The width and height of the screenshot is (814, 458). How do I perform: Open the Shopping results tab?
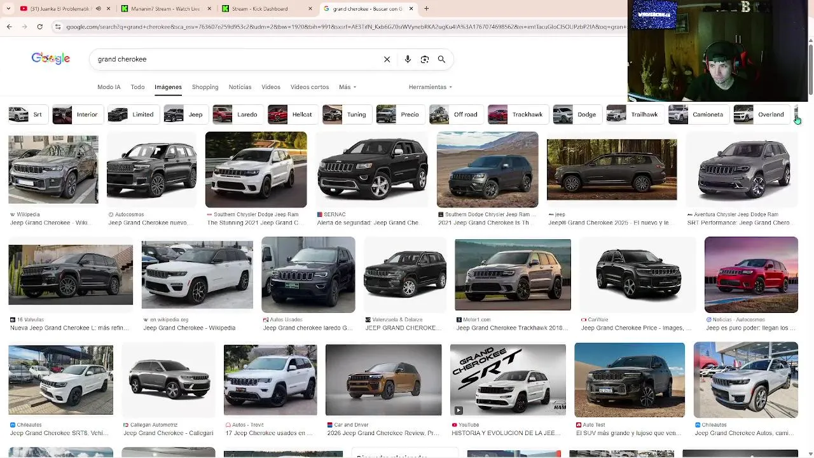(x=205, y=87)
